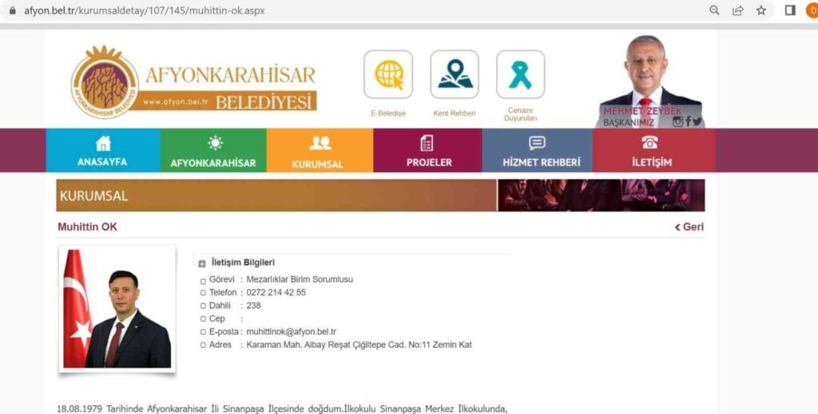Screen dimensions: 818x414
Task: Click the zoom magnifier in address bar
Action: tap(714, 10)
